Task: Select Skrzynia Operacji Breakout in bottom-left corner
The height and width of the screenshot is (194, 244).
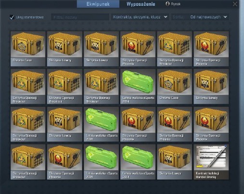Action: coord(28,162)
